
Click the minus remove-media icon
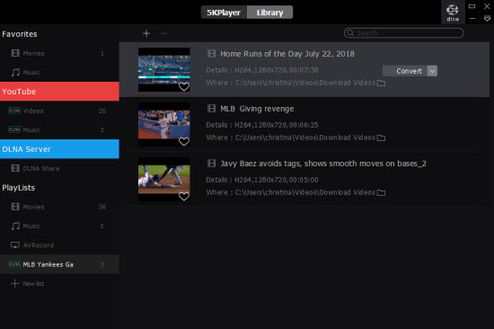(164, 33)
